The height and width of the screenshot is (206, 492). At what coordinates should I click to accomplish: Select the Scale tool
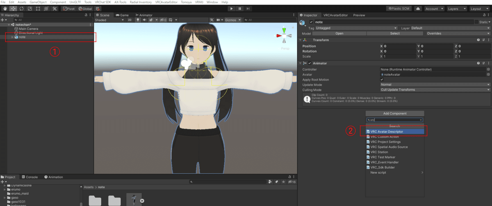(x=30, y=9)
